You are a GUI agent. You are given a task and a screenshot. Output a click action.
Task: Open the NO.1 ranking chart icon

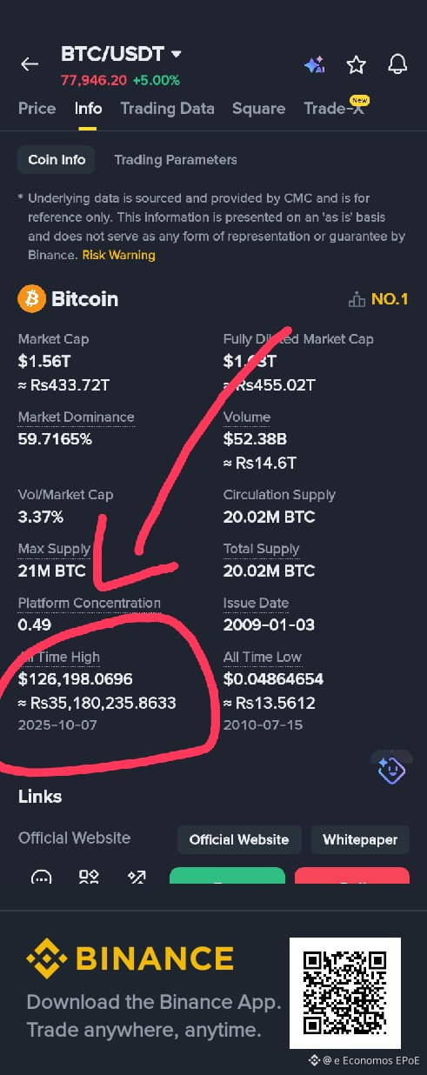click(x=356, y=300)
